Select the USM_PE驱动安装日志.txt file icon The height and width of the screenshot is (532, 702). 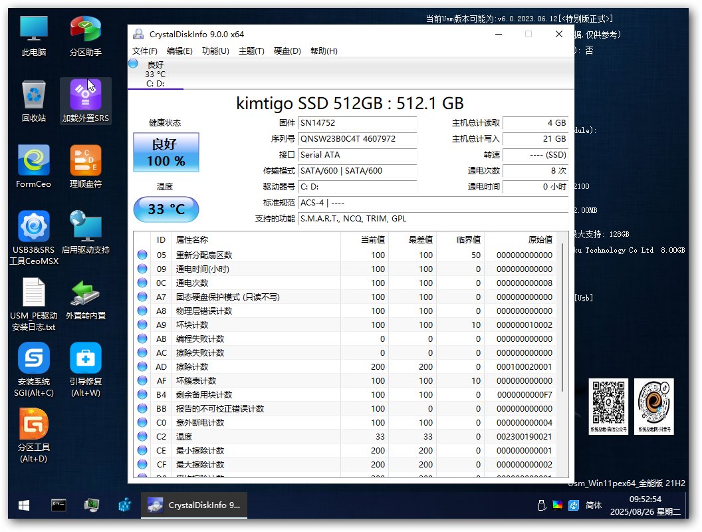tap(34, 305)
